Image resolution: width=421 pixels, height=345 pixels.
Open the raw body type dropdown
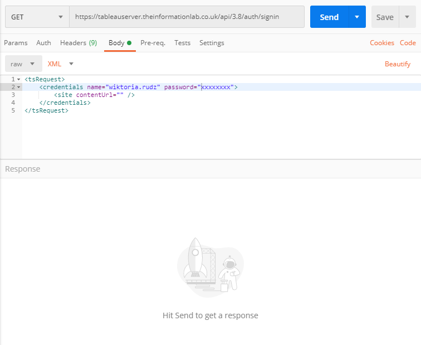pos(23,64)
